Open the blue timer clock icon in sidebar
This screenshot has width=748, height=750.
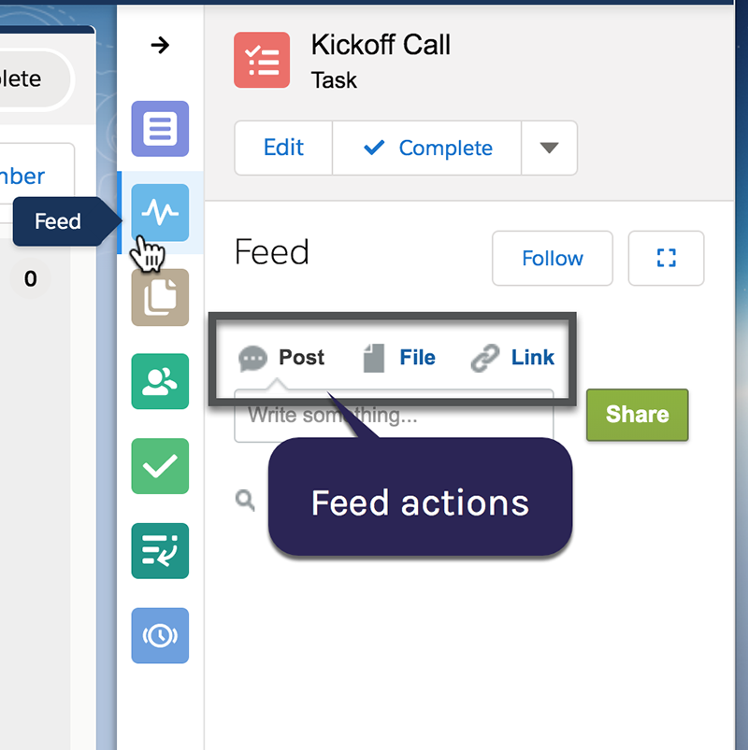pyautogui.click(x=160, y=635)
